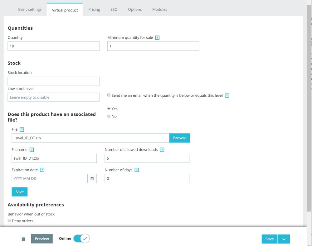Browse for a file to upload
This screenshot has height=246, width=312.
[x=179, y=138]
